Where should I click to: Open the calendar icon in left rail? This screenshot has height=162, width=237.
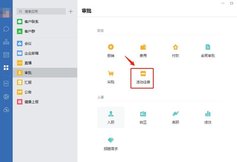(6, 55)
